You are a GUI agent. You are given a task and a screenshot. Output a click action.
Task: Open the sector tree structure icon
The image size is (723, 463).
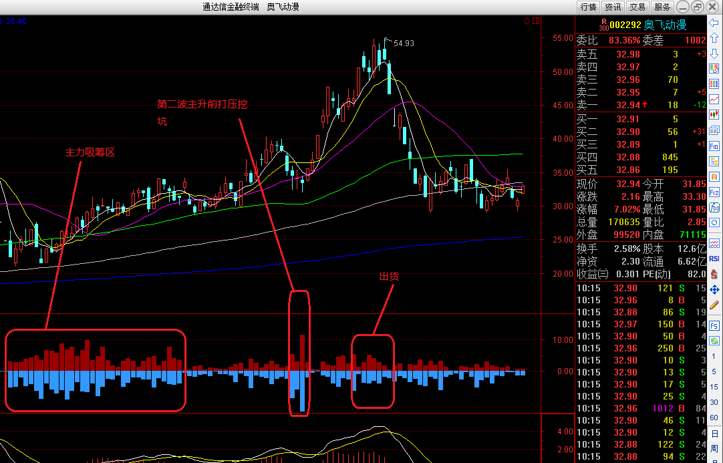coord(714,162)
